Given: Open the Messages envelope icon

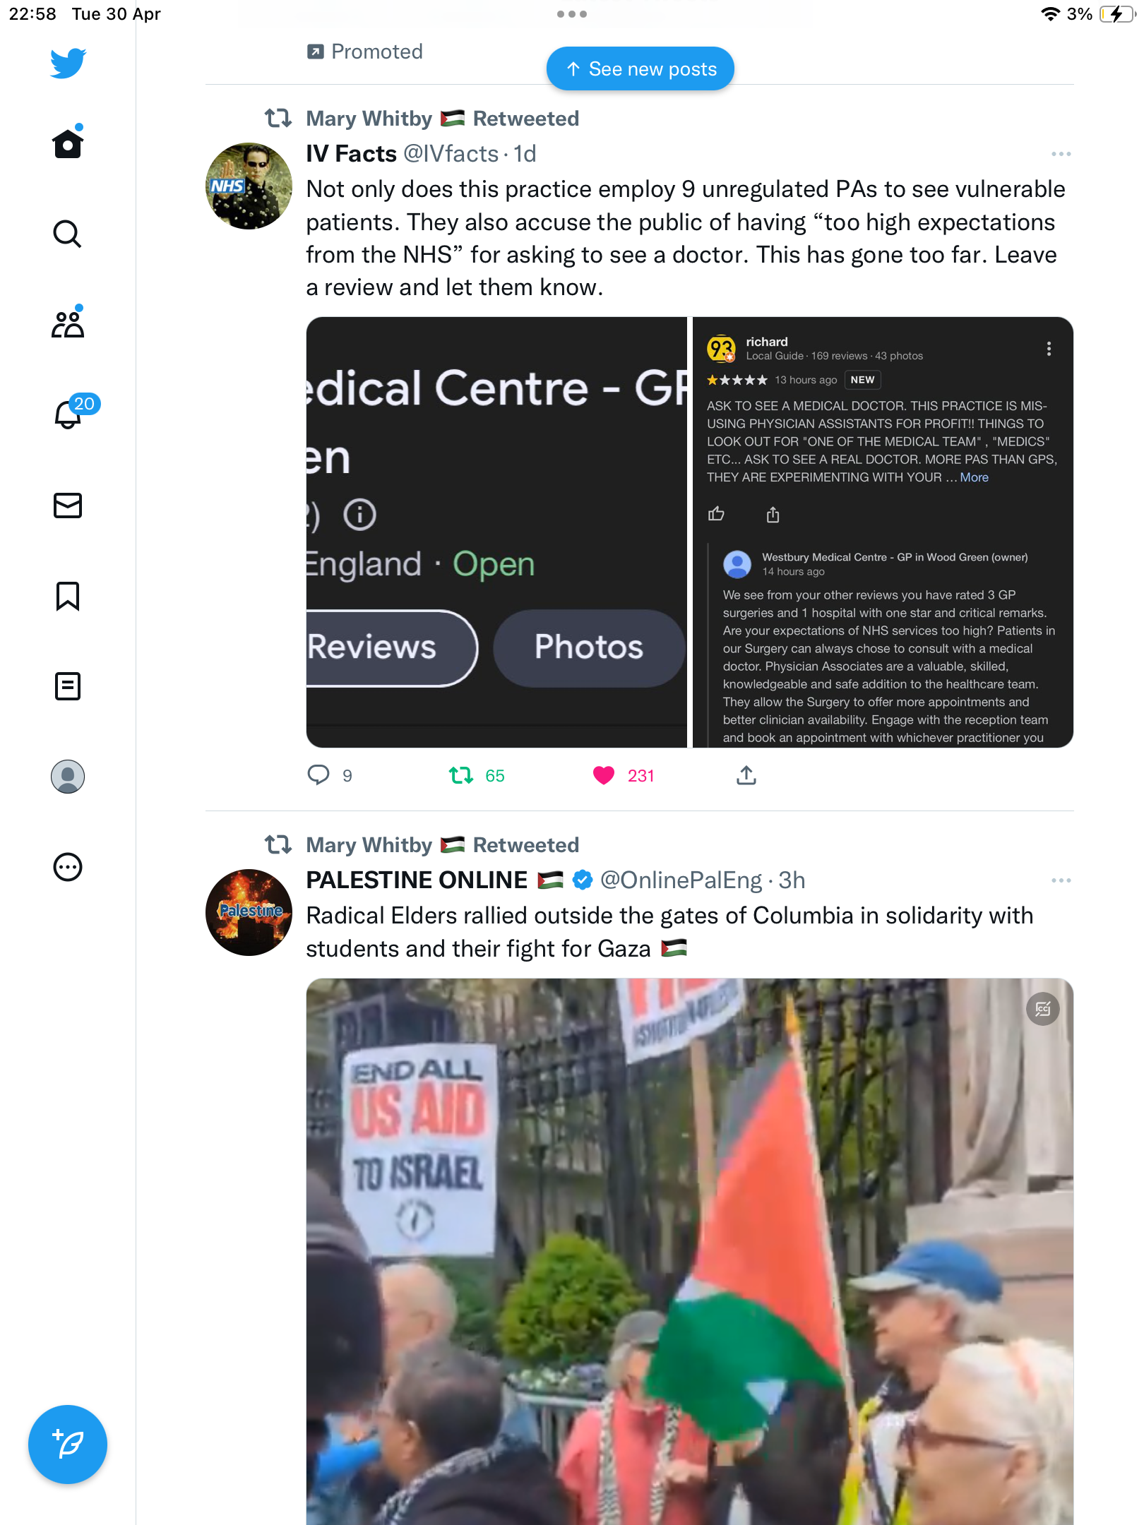Looking at the screenshot, I should [68, 506].
